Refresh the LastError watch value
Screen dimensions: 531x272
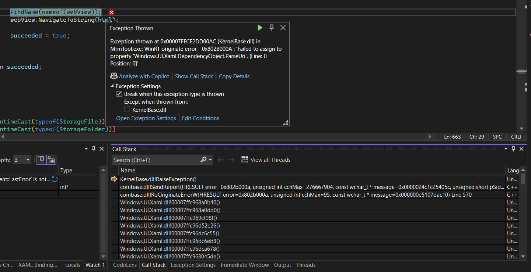(55, 179)
